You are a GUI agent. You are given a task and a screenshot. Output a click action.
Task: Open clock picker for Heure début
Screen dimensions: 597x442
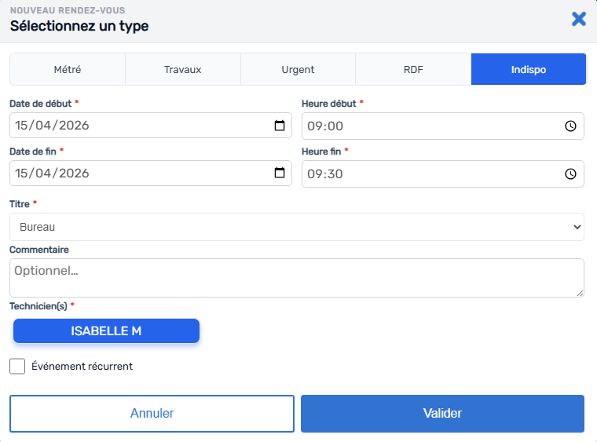coord(570,126)
